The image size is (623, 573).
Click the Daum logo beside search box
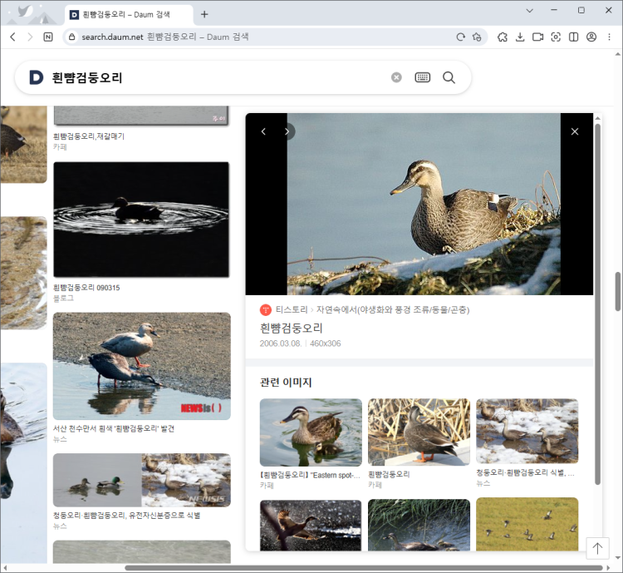36,77
